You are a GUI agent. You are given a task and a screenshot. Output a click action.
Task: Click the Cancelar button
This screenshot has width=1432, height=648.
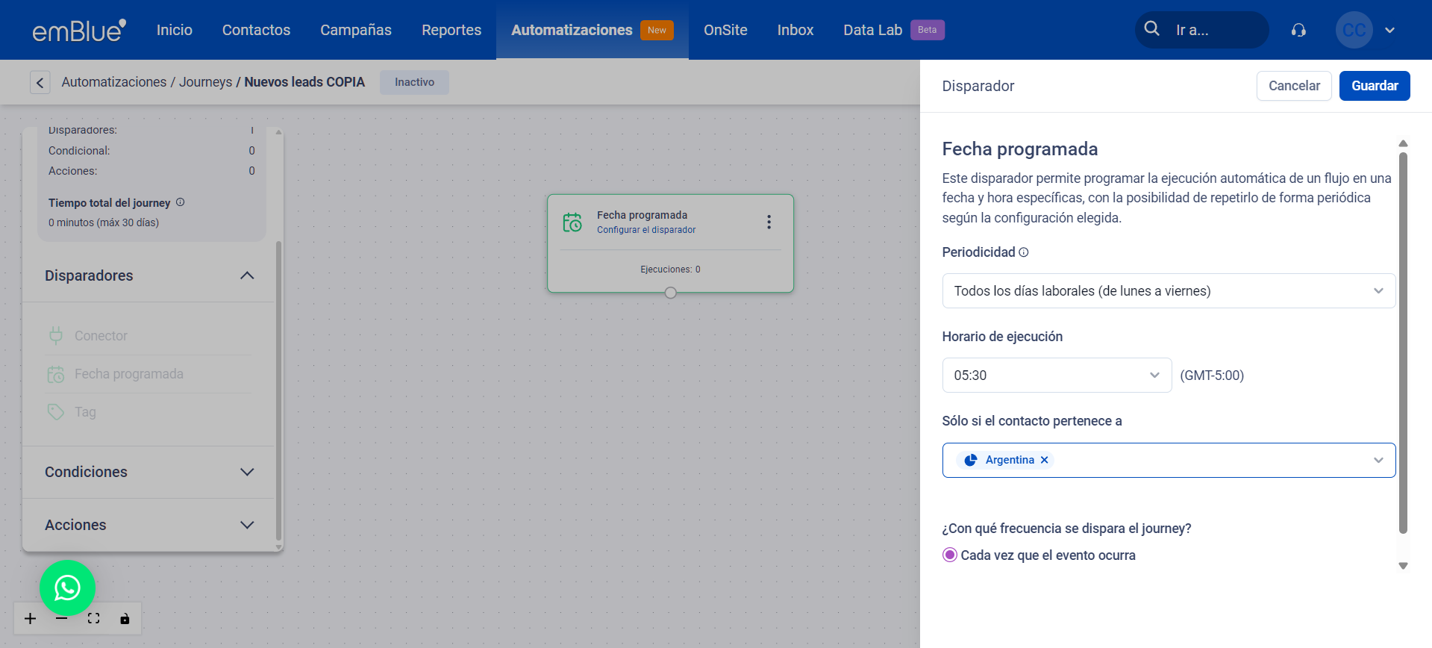[1294, 86]
